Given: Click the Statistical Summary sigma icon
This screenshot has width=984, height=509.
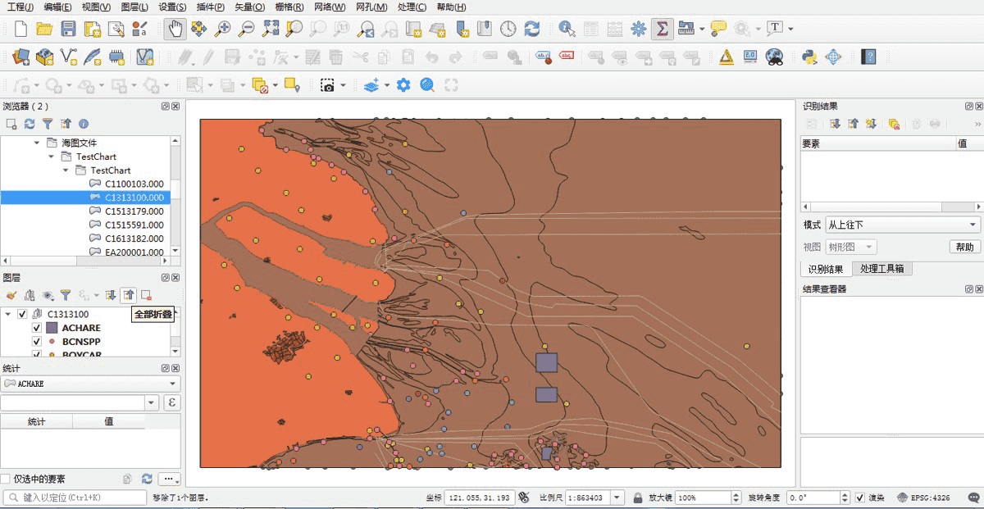Looking at the screenshot, I should (662, 29).
